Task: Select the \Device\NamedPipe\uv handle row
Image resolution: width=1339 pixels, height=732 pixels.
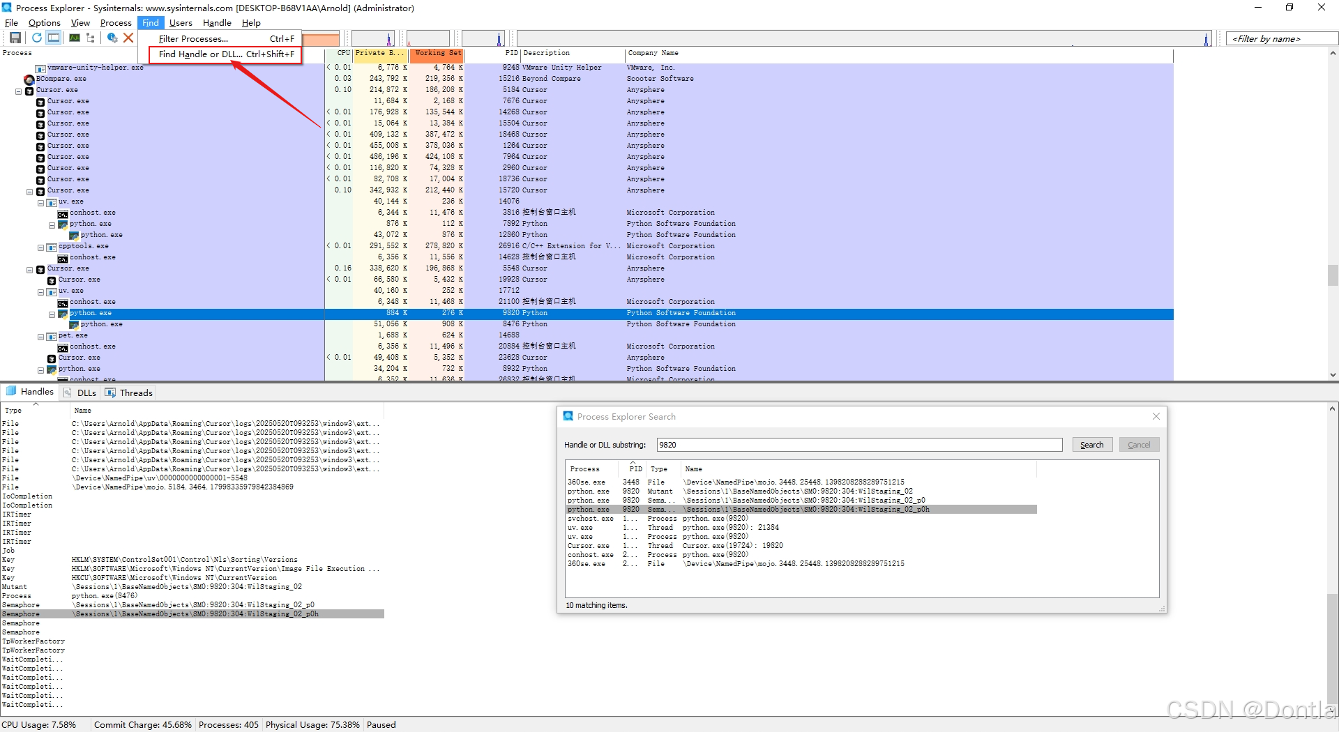Action: [192, 478]
